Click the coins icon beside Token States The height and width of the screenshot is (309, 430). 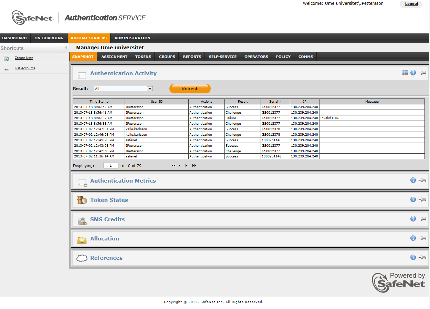pyautogui.click(x=82, y=200)
